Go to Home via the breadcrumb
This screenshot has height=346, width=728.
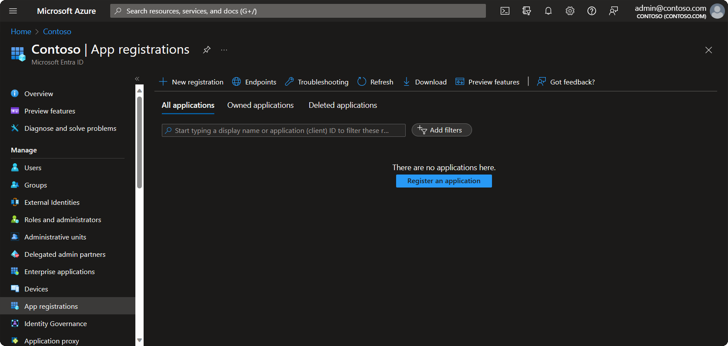click(x=21, y=32)
